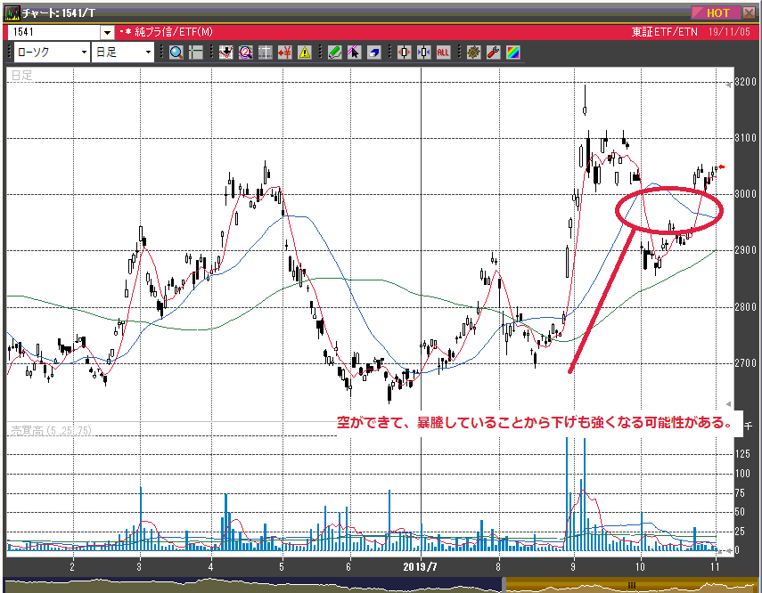Viewport: 762px width, 593px height.
Task: Click the candlestick blue arrows widen icon
Action: [423, 52]
